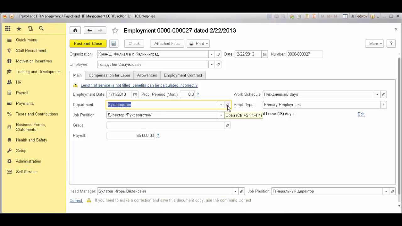The image size is (402, 226).
Task: Click into the Number field
Action: coord(305,54)
